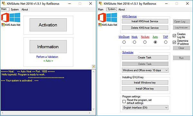Click the Information button
Viewport: 193px width, 116px height.
tap(48, 47)
